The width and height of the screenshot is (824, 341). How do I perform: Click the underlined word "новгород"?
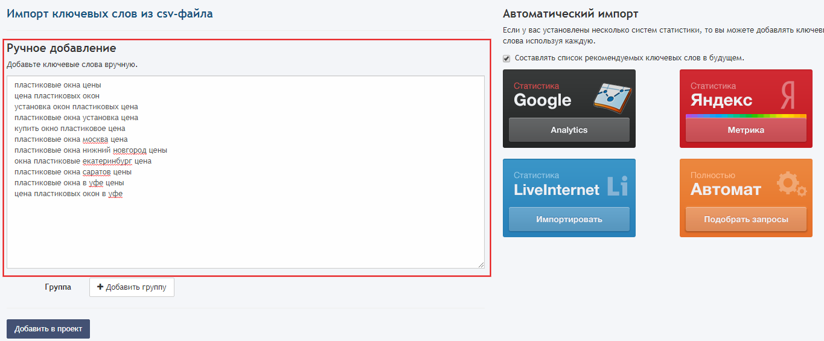[130, 150]
